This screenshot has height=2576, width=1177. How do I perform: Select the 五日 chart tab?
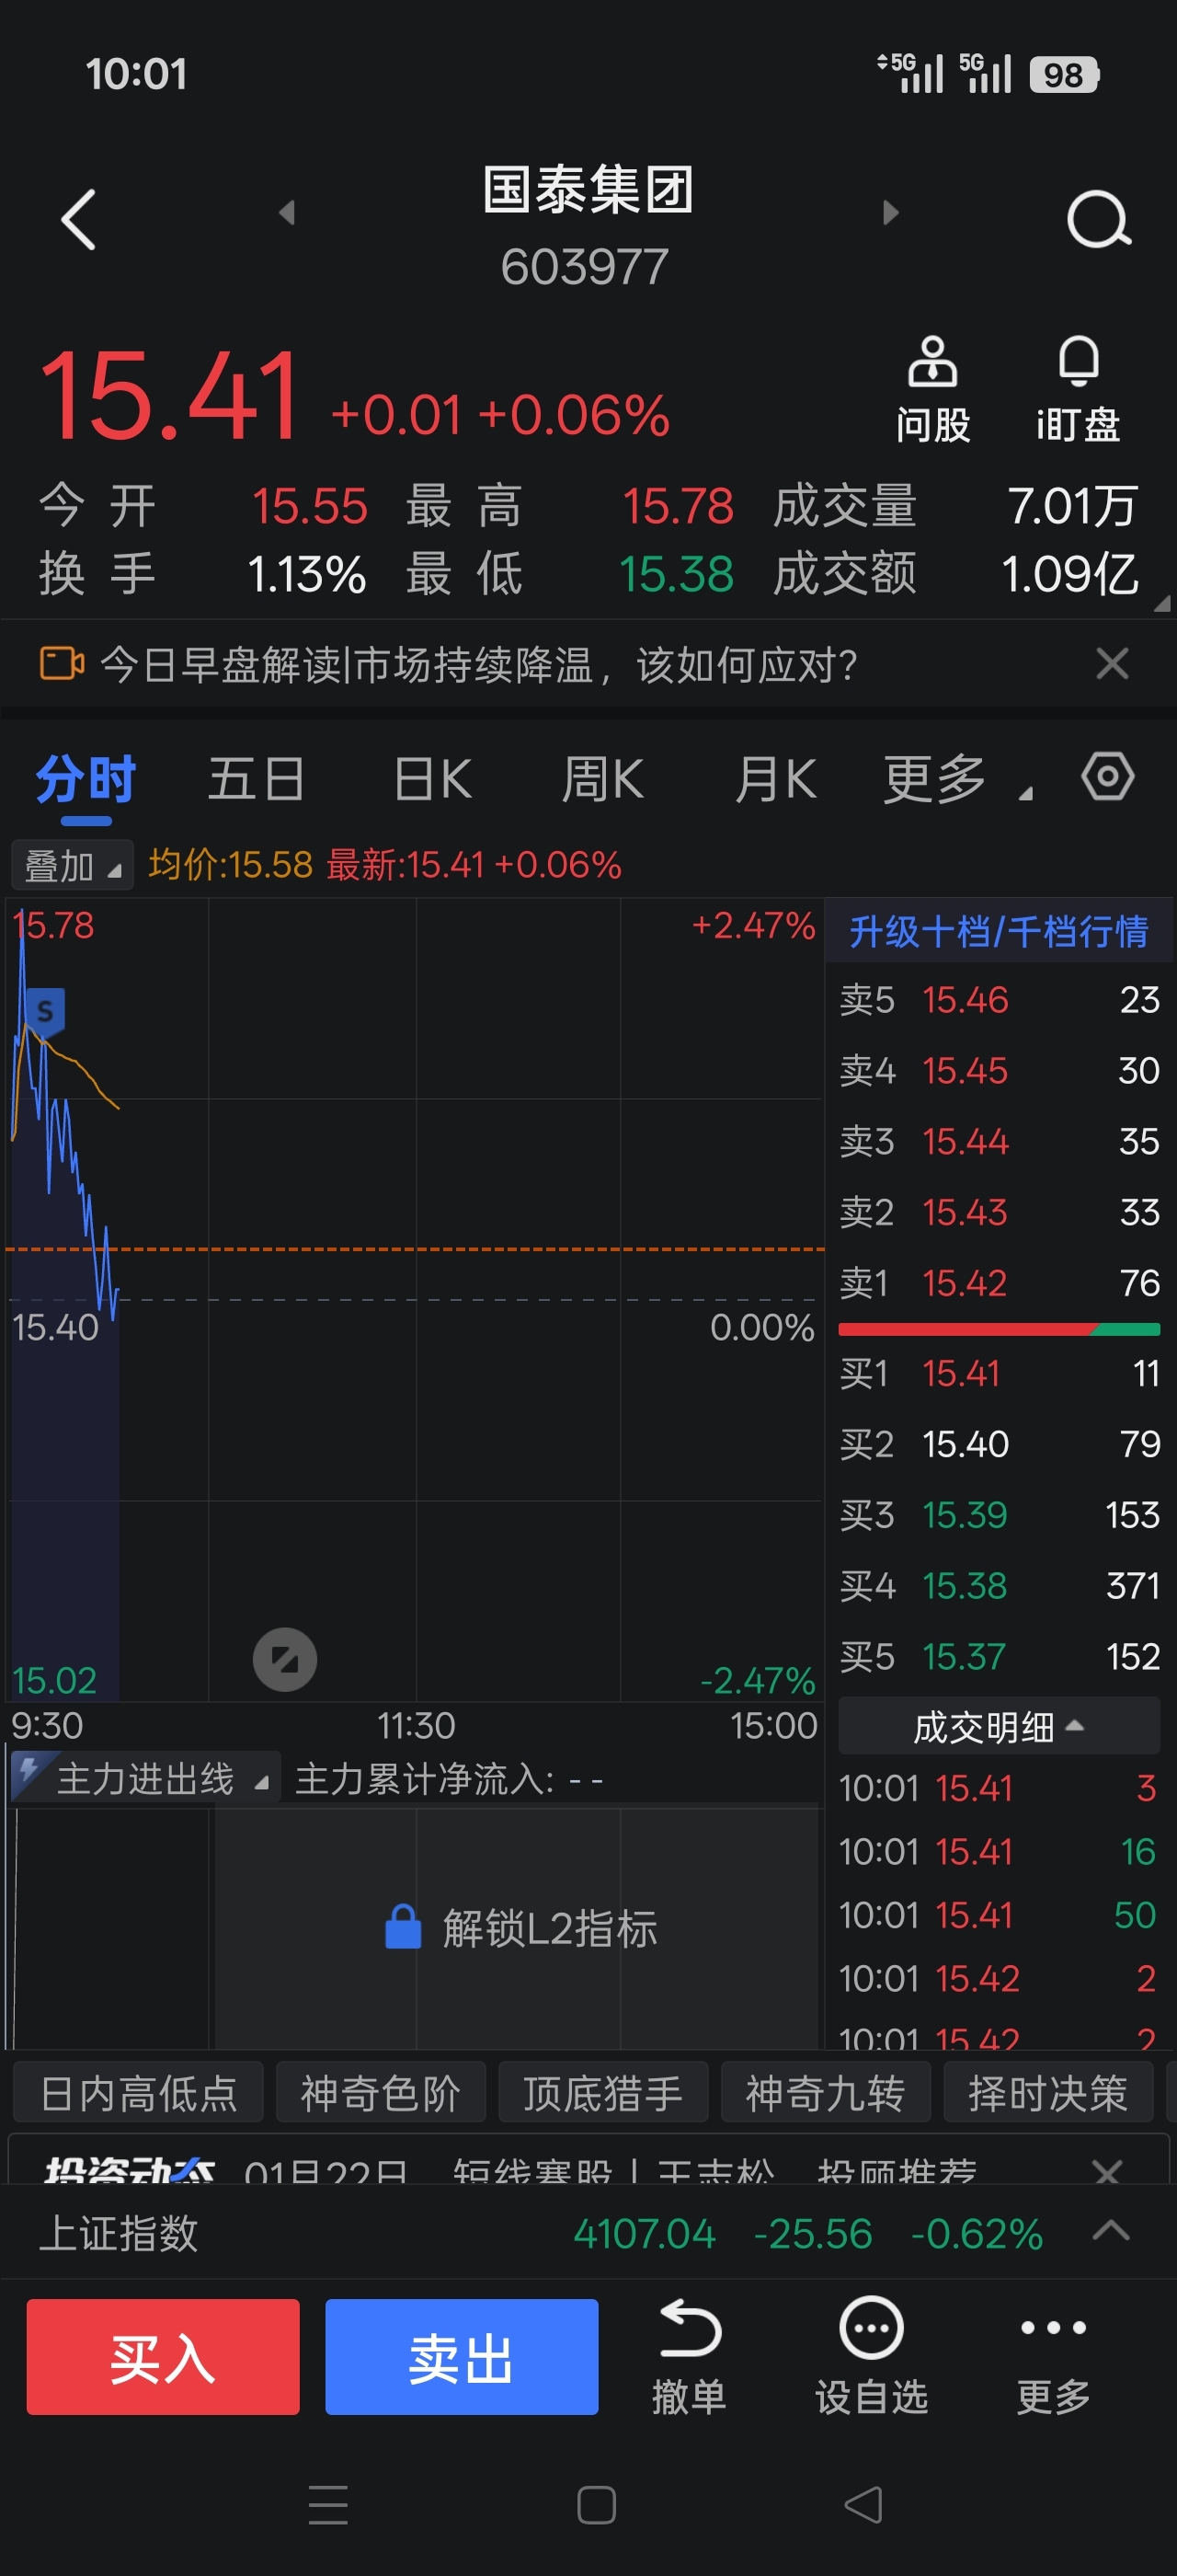click(x=257, y=779)
